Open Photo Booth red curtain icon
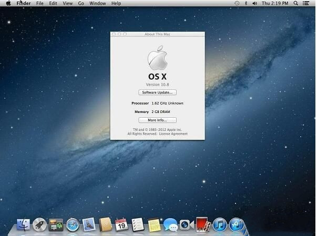This screenshot has height=236, width=317. (x=203, y=224)
